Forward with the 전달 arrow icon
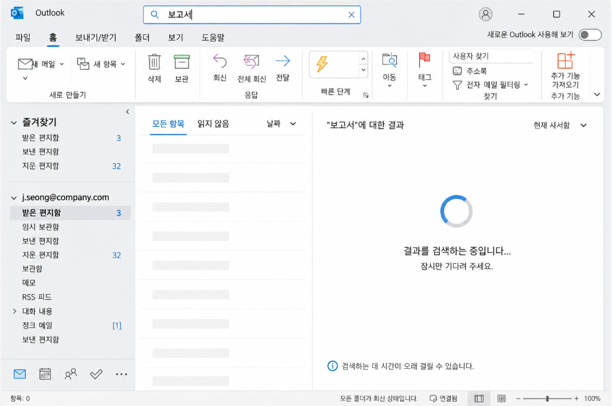 tap(283, 61)
